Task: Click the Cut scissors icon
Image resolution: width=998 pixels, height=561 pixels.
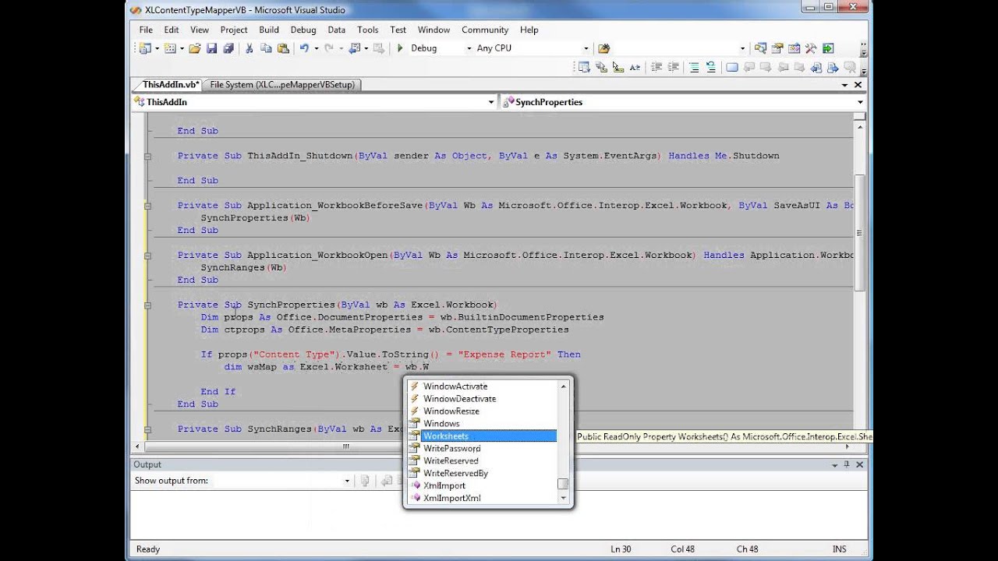Action: (x=249, y=48)
